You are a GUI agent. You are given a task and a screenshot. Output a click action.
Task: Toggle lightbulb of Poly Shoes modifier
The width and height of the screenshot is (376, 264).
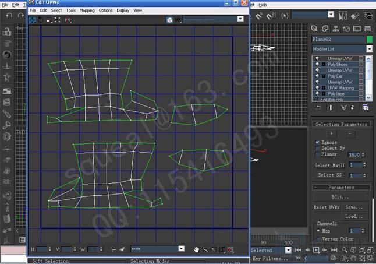(317, 64)
